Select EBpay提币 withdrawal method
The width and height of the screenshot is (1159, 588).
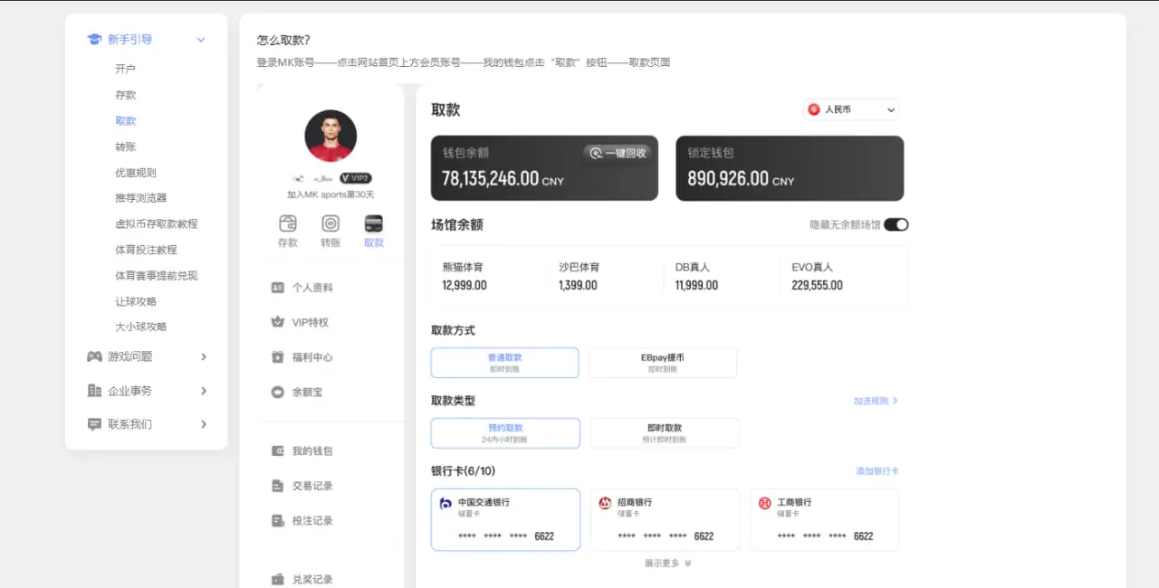click(663, 363)
